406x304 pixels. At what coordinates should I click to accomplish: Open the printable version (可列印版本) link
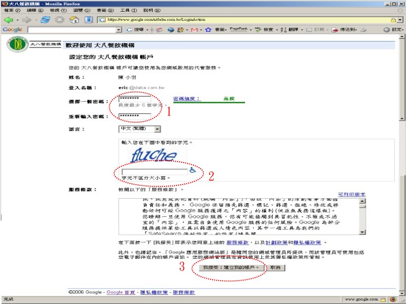[x=352, y=195]
